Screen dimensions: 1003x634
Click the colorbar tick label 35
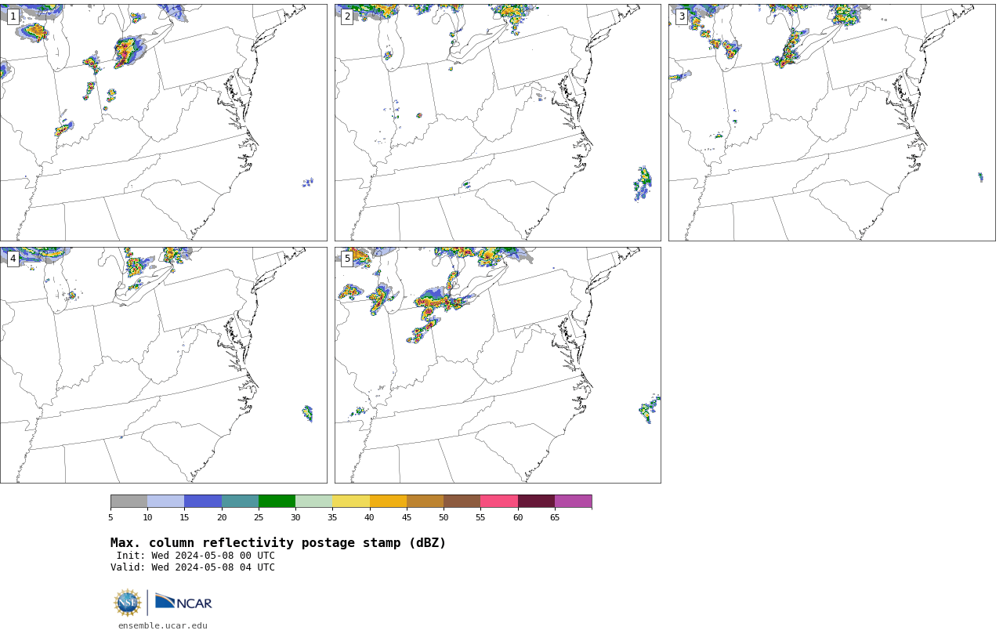point(332,517)
